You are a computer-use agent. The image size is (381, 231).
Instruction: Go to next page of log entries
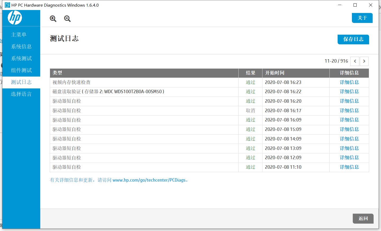[364, 61]
